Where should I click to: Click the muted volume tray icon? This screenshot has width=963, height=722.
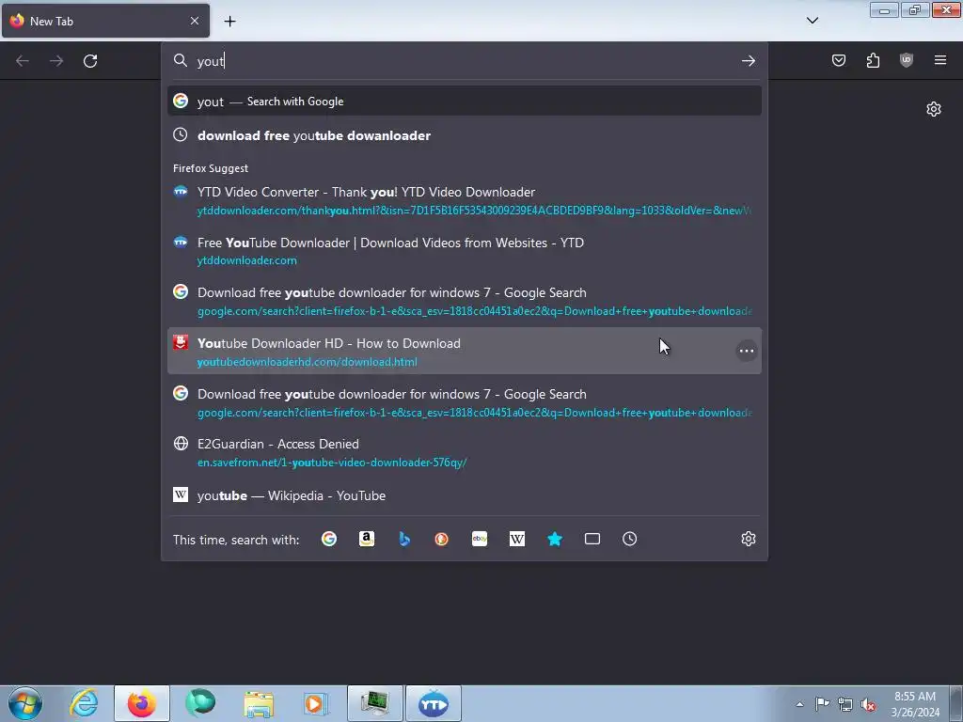(867, 705)
